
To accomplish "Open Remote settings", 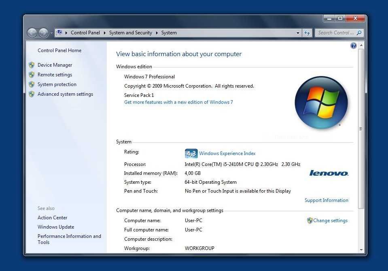I will coord(55,75).
